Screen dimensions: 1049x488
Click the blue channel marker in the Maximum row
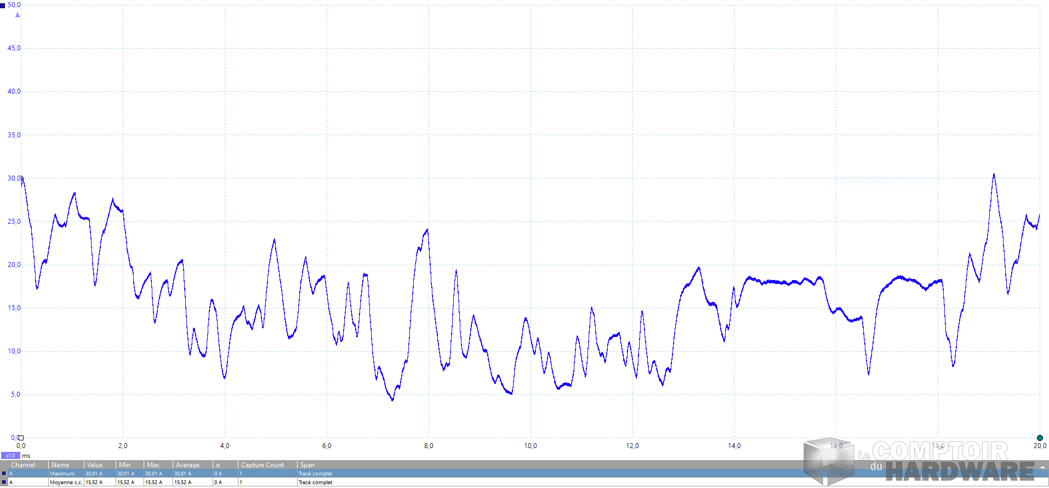tap(4, 474)
